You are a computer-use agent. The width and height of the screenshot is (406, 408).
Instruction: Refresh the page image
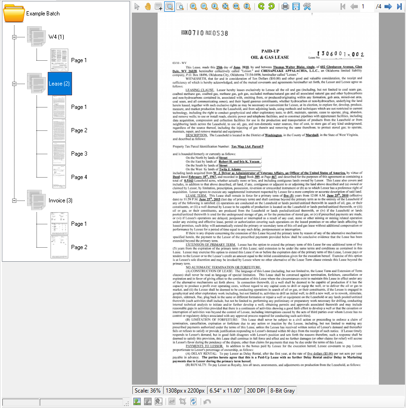193,401
